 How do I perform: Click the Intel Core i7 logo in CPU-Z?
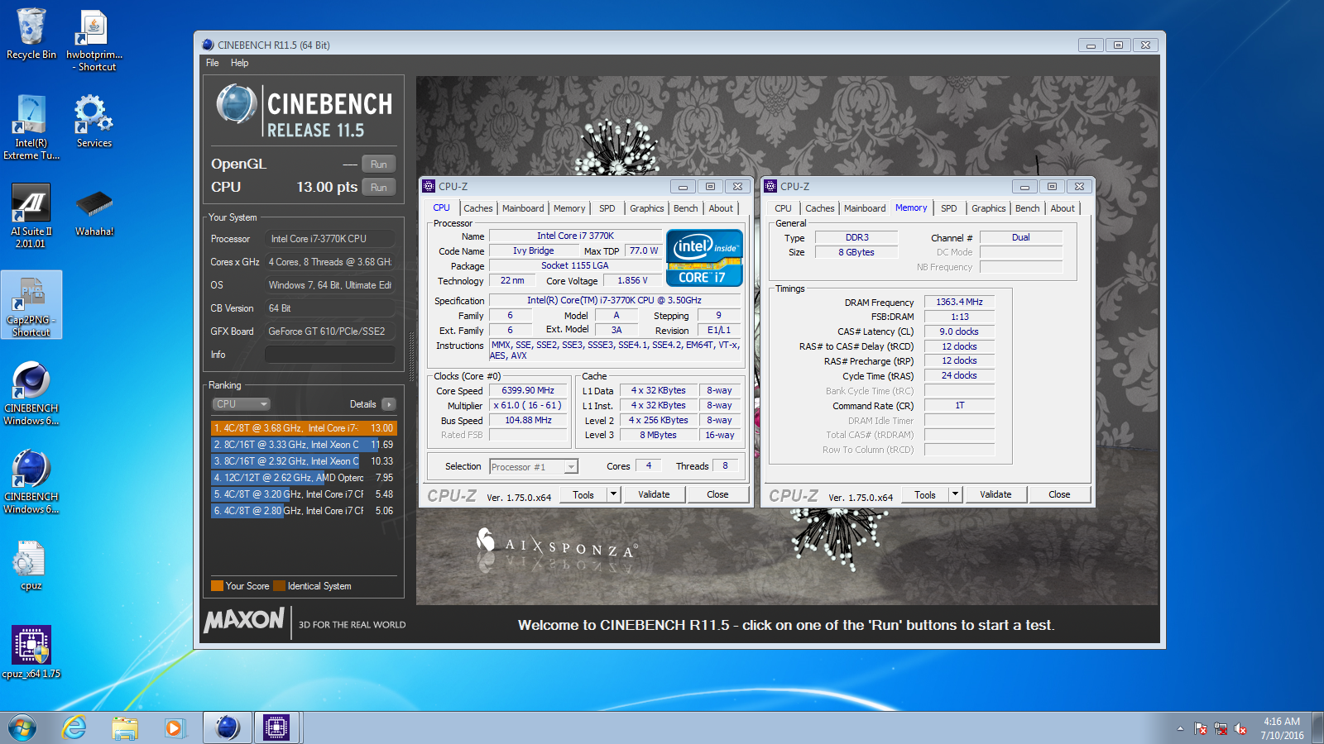[704, 258]
